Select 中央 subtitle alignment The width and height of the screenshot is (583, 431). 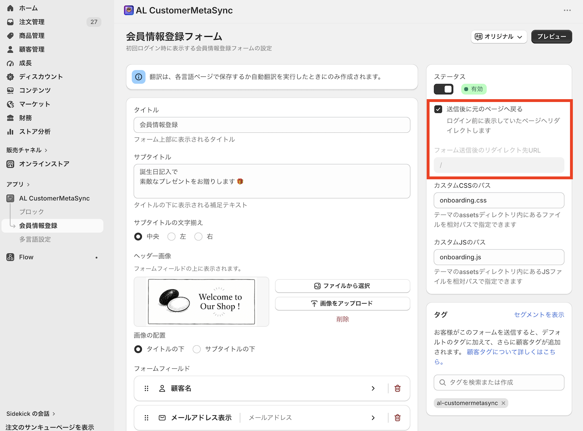pos(138,237)
